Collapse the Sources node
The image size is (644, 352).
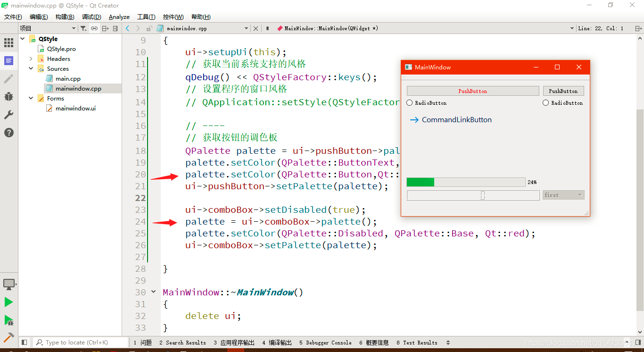coord(31,68)
